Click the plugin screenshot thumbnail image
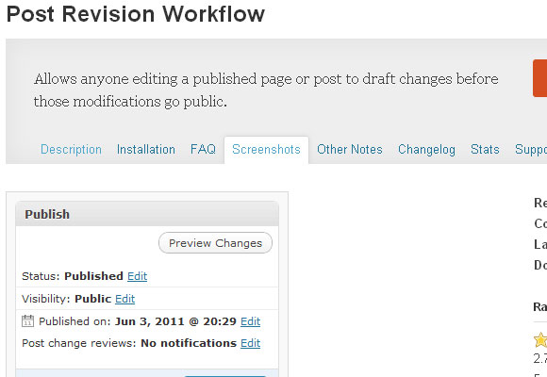547x377 pixels. tap(147, 285)
